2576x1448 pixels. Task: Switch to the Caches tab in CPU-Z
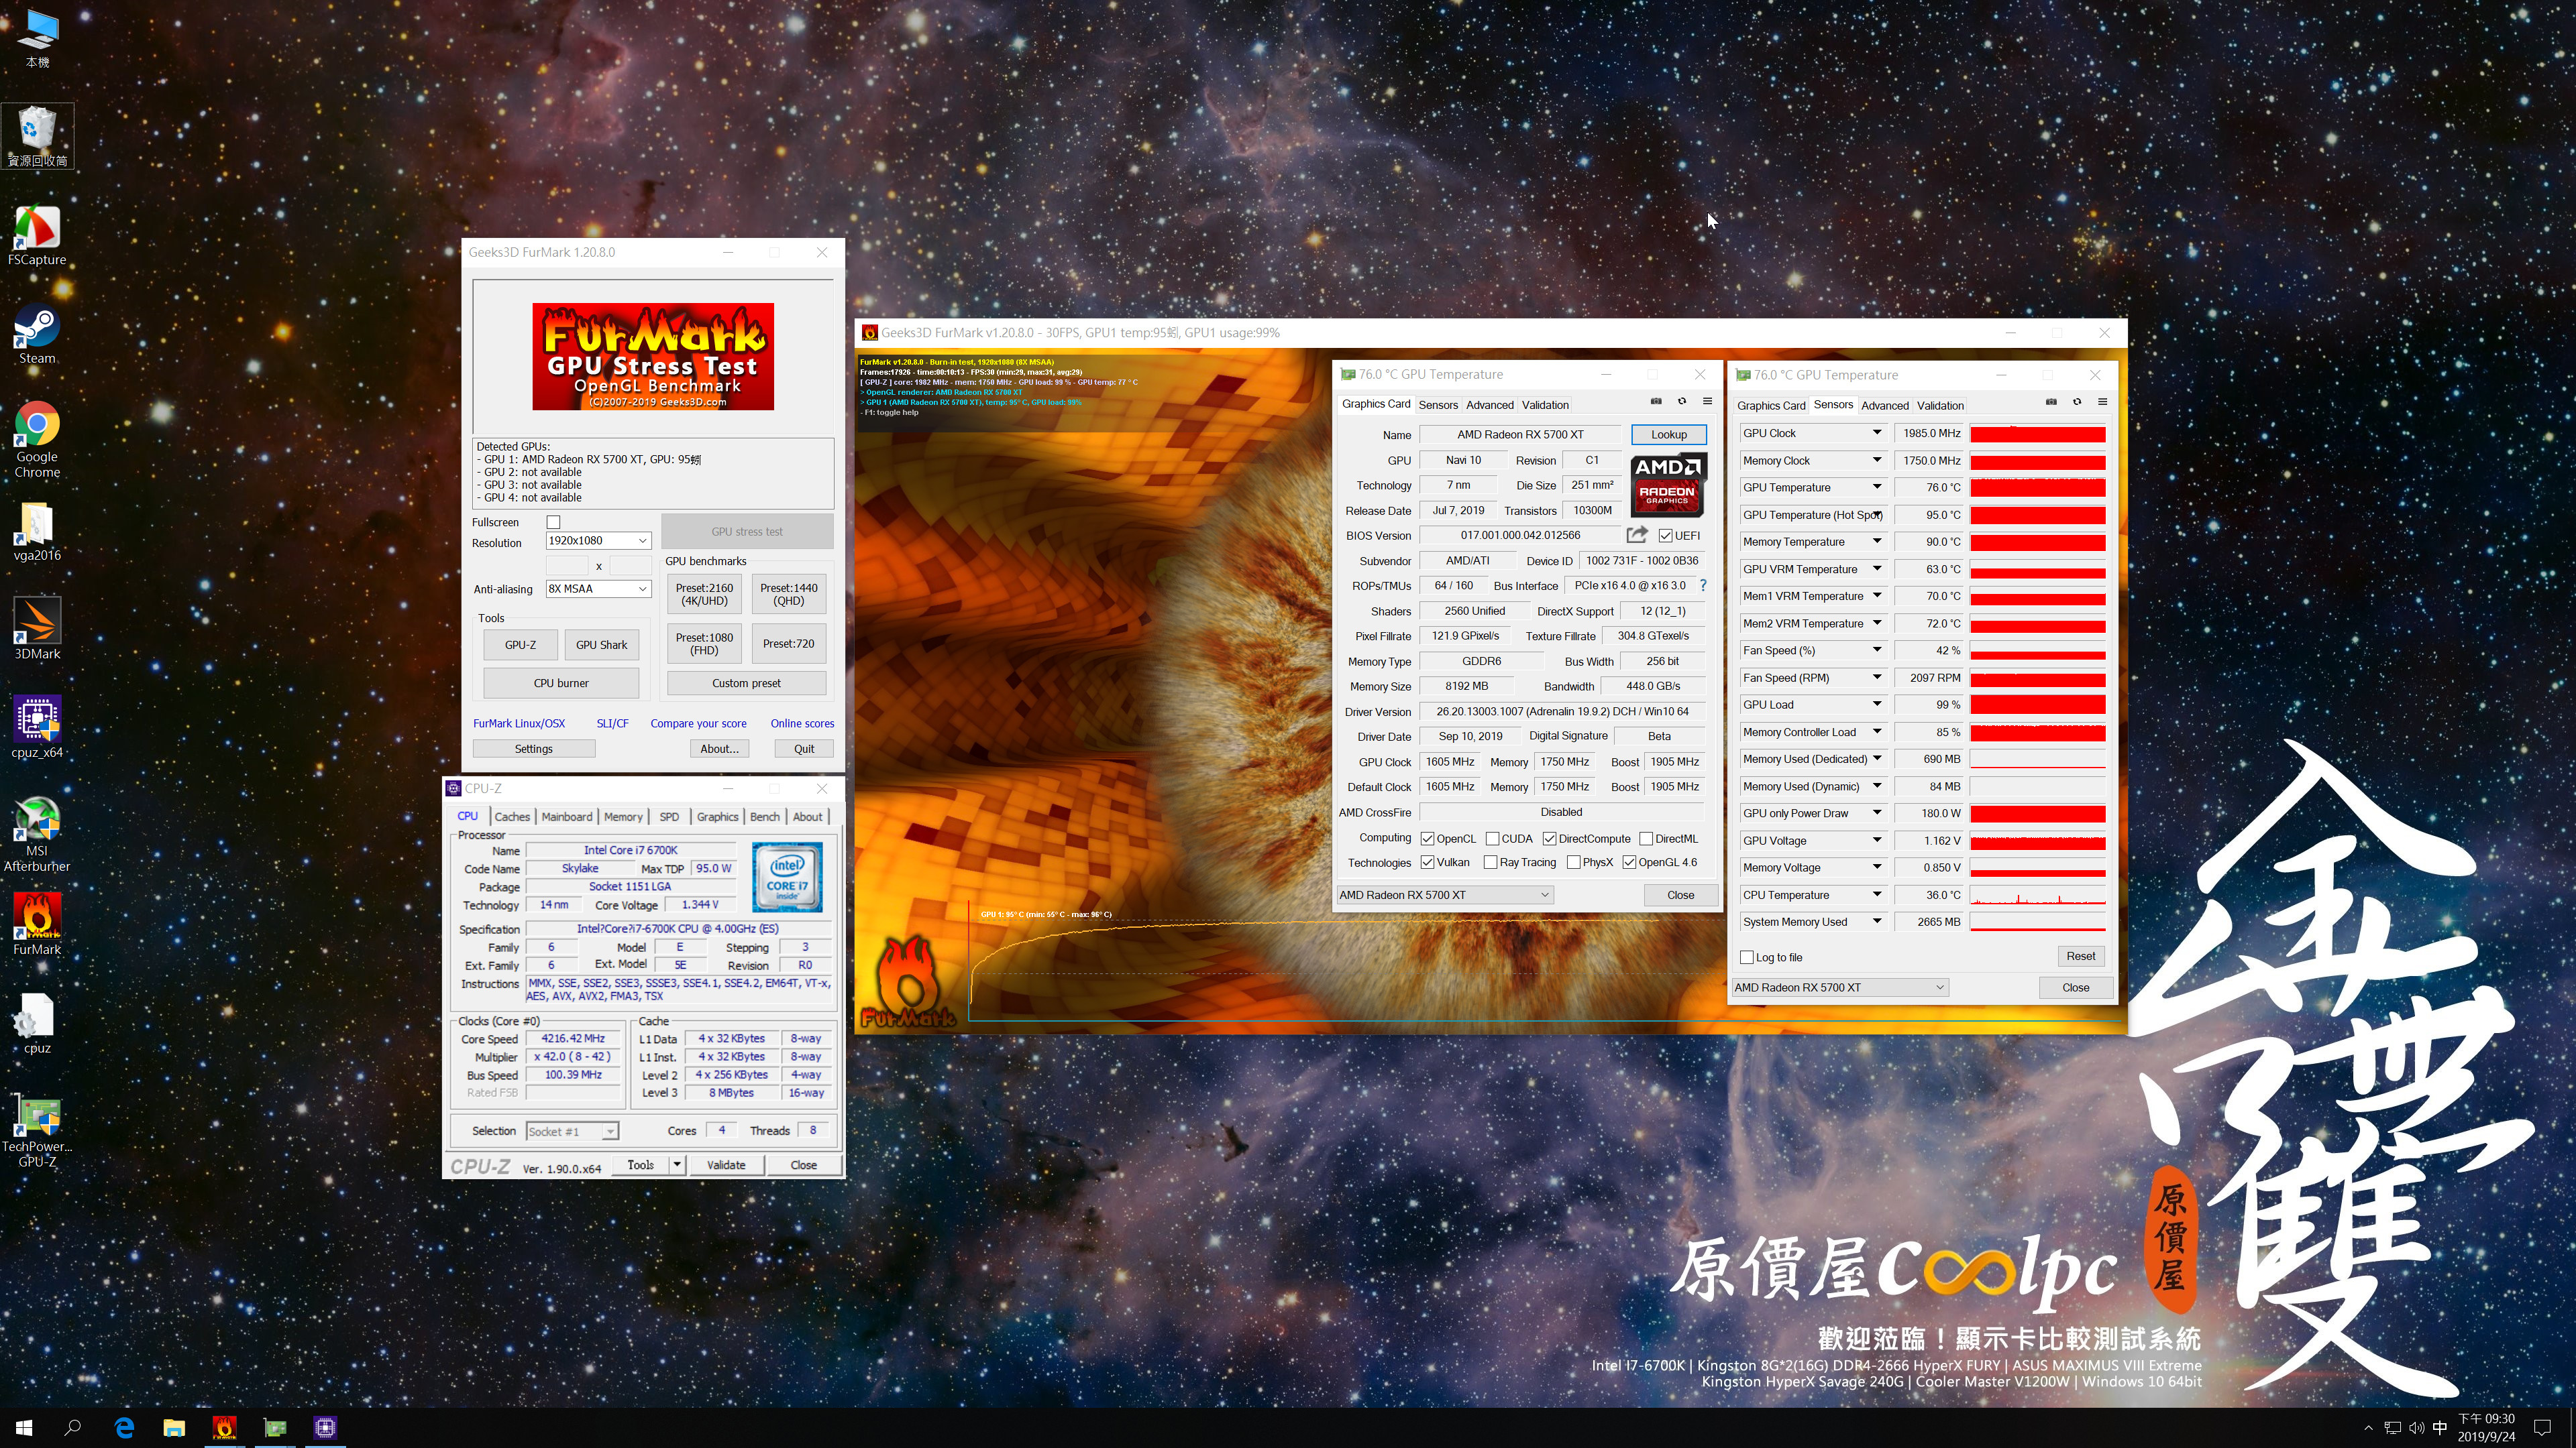click(x=512, y=817)
